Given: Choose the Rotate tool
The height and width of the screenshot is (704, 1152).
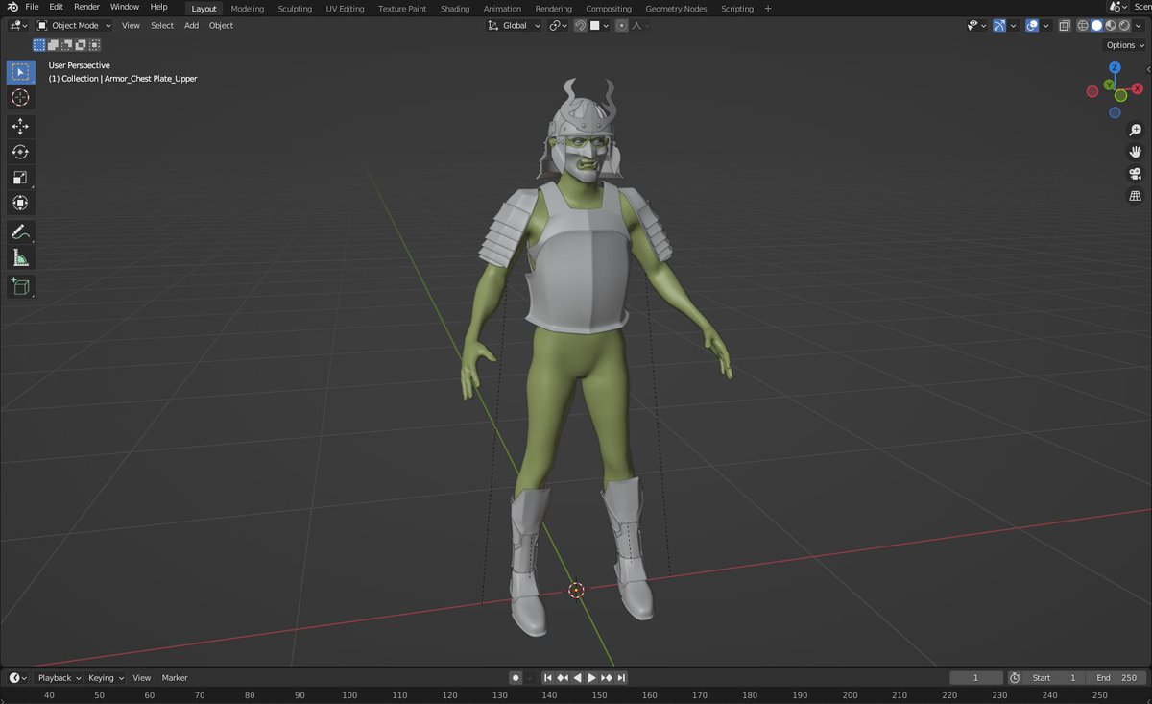Looking at the screenshot, I should coord(21,152).
